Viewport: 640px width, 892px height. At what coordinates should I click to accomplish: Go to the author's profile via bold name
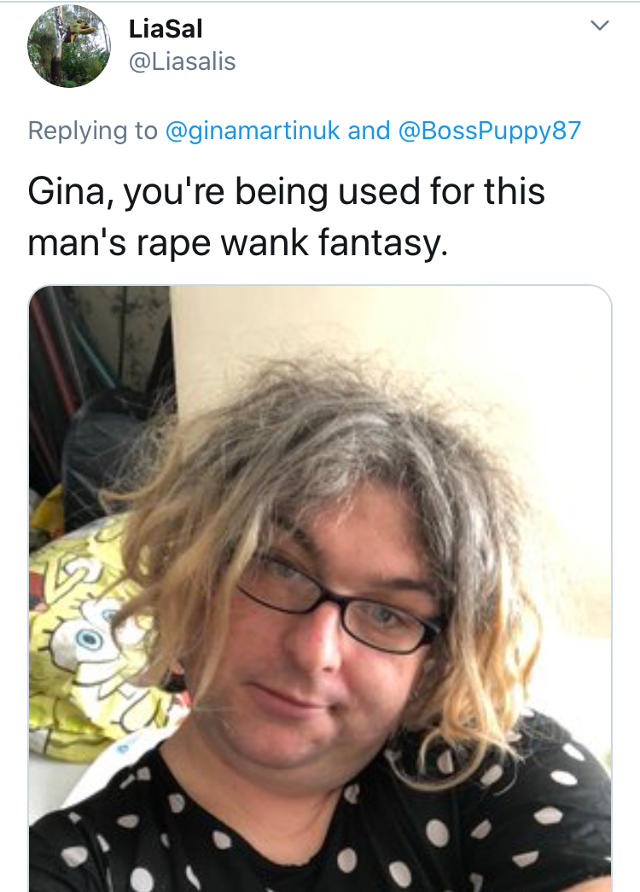[166, 28]
